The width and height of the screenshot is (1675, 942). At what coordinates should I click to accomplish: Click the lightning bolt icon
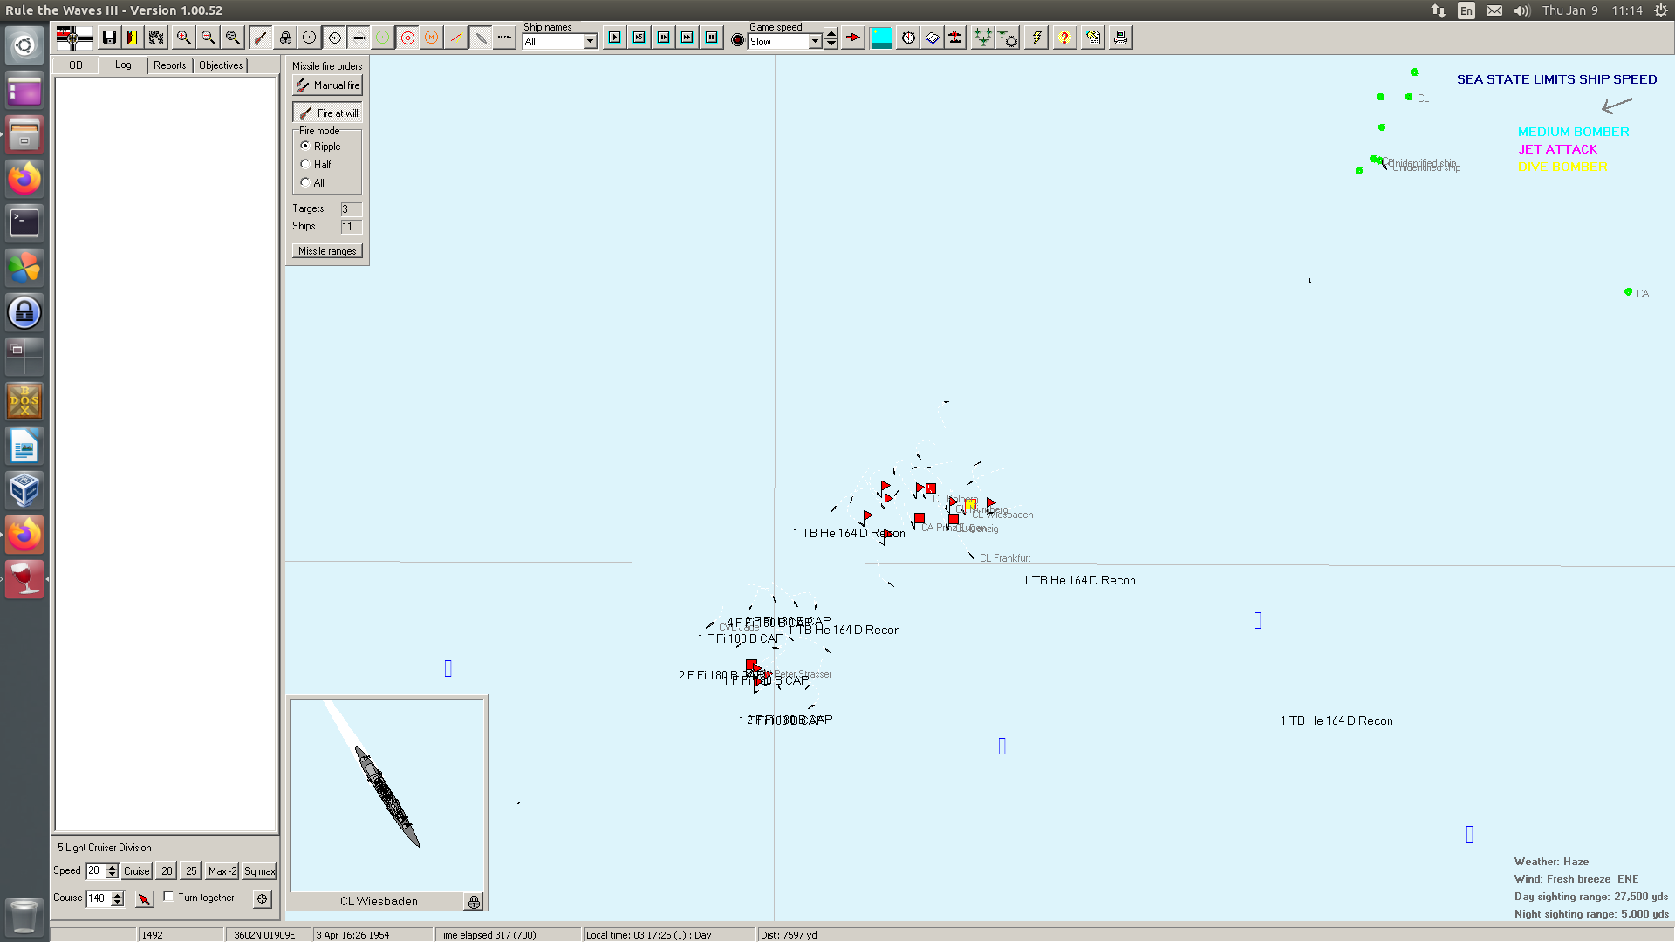tap(1036, 38)
